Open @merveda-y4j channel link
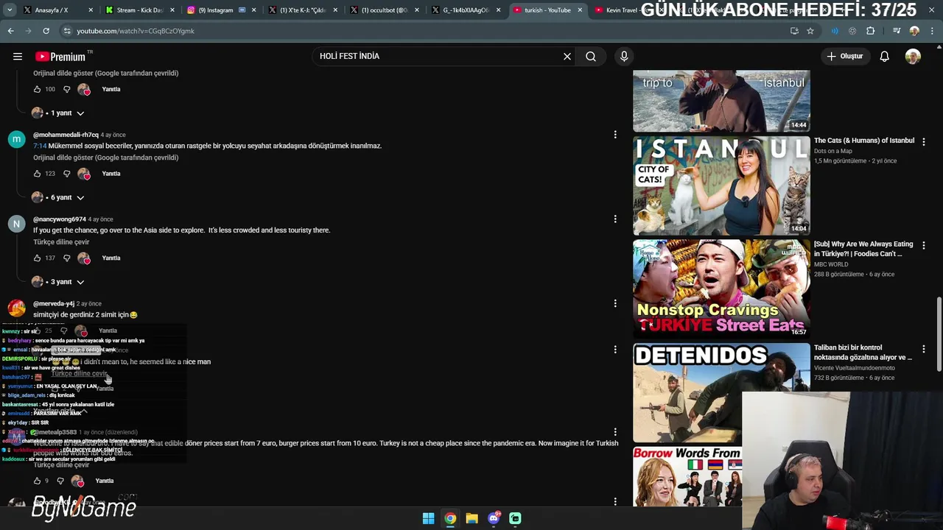Screen dimensions: 943x530 (54, 303)
